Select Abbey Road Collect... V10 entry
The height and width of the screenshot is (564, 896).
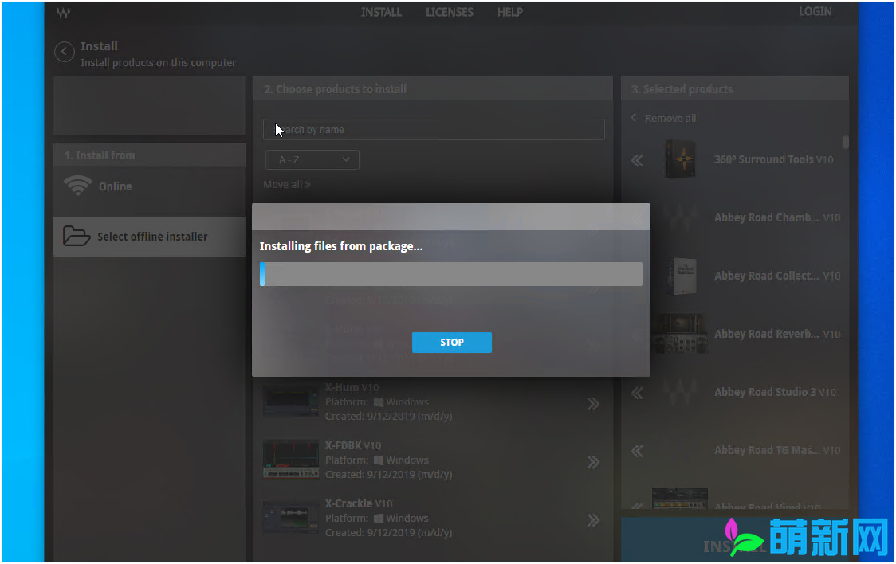pos(777,276)
